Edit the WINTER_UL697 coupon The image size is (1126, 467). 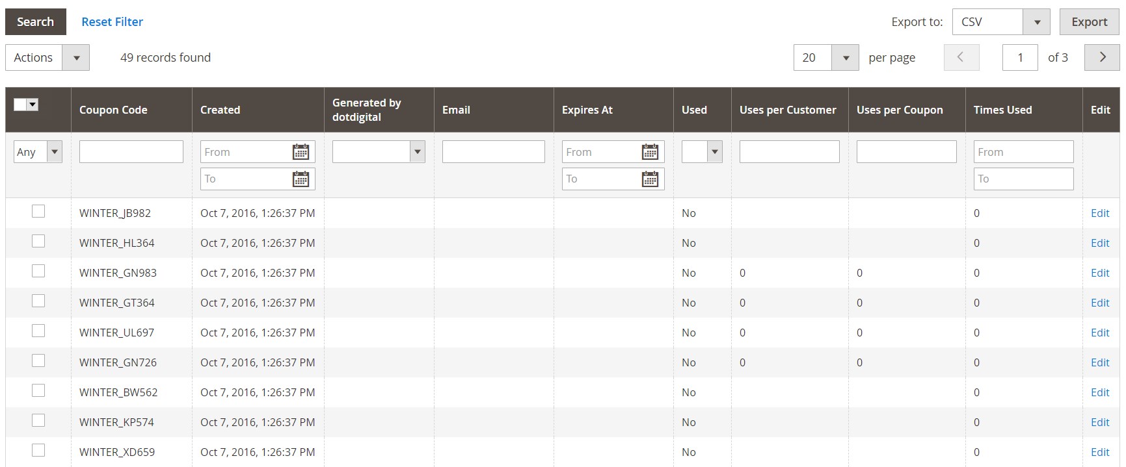(1100, 333)
